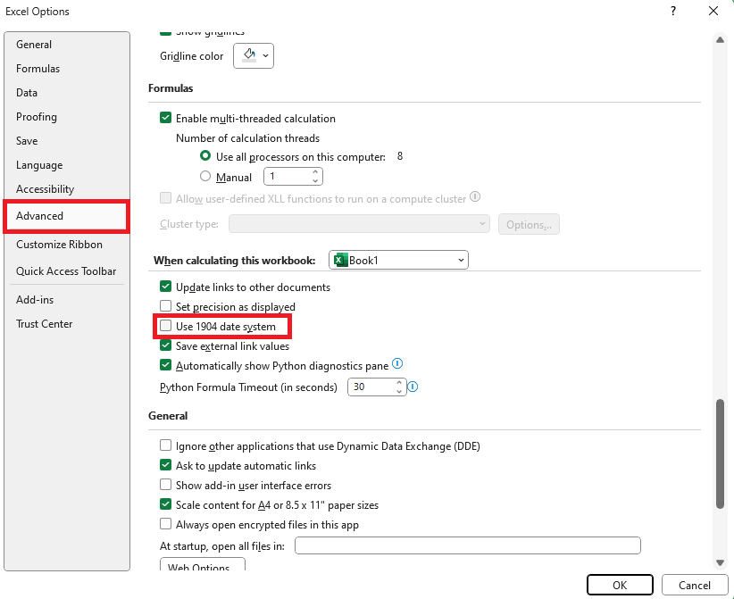This screenshot has width=734, height=599.
Task: Click the scrollbar up arrow
Action: pos(720,40)
